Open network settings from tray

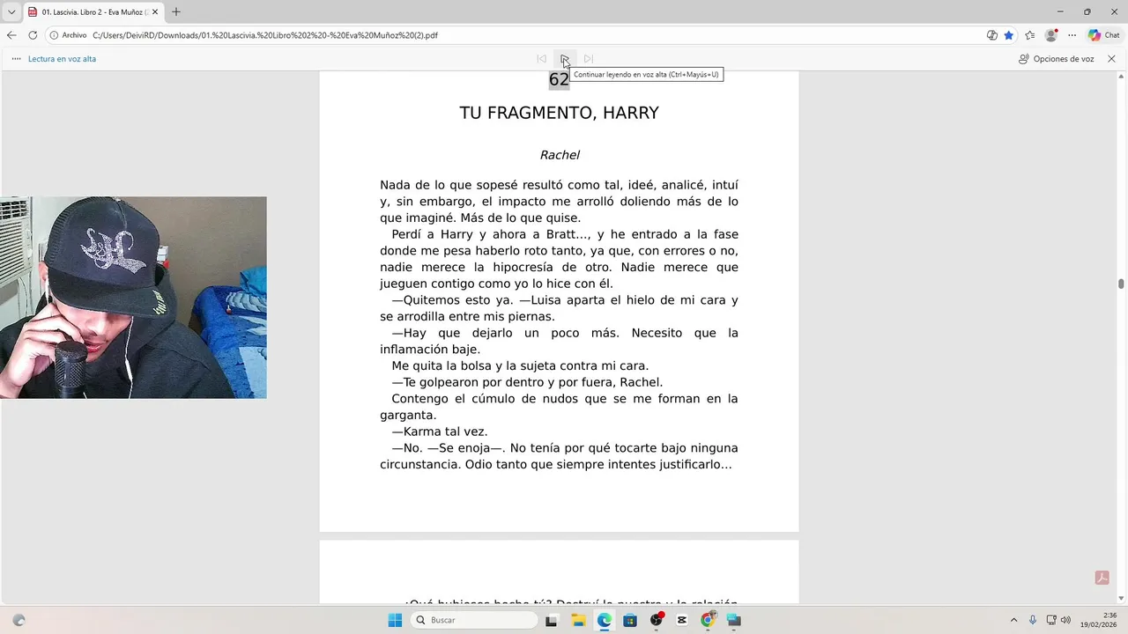click(x=1051, y=620)
